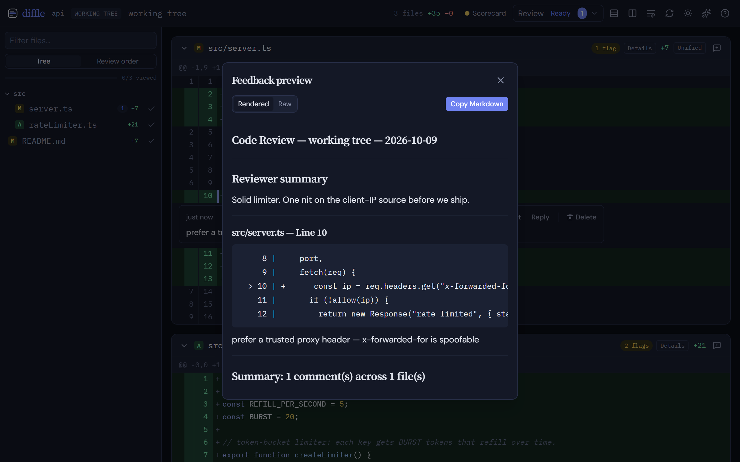
Task: Reply to the inline comment
Action: (x=540, y=217)
